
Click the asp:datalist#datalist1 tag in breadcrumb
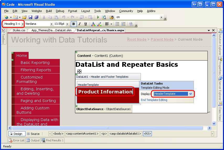(125, 134)
